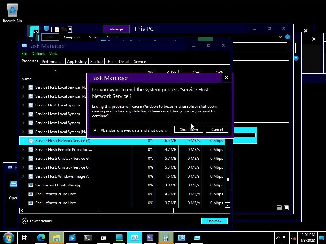Open File Explorer taskbar icon
This screenshot has height=244, width=326.
pyautogui.click(x=57, y=238)
